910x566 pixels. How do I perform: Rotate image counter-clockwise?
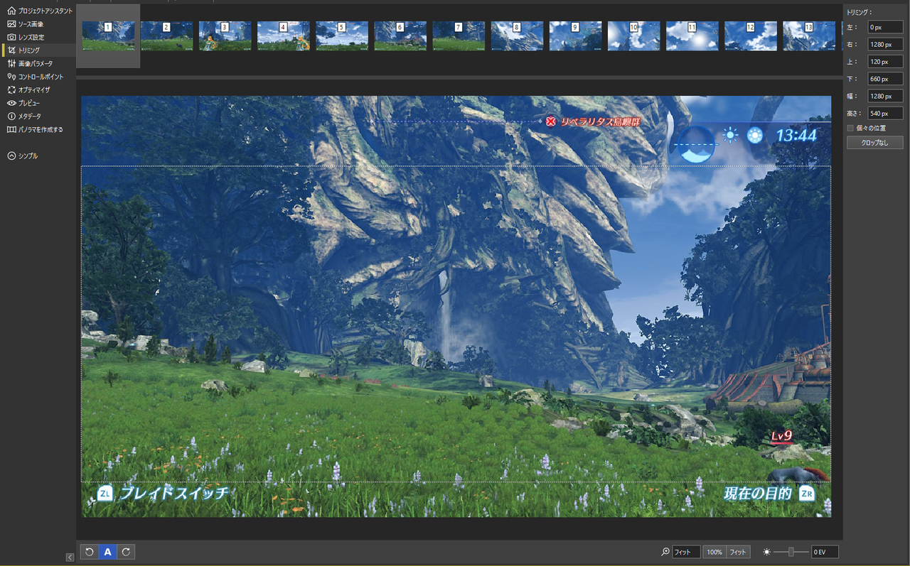tap(90, 552)
